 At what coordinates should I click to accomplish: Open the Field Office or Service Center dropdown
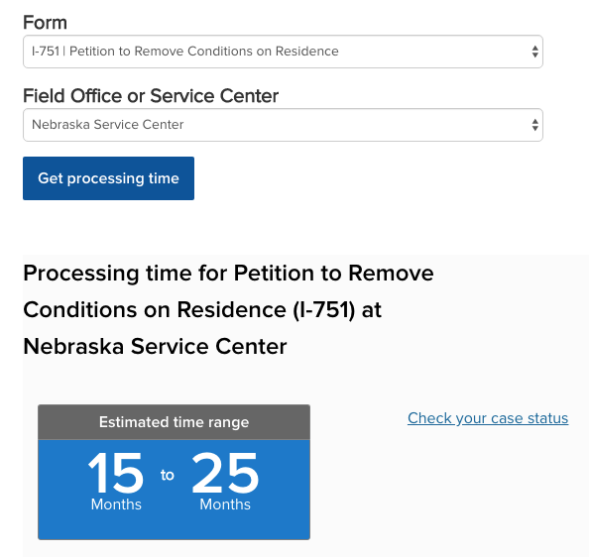pyautogui.click(x=283, y=125)
